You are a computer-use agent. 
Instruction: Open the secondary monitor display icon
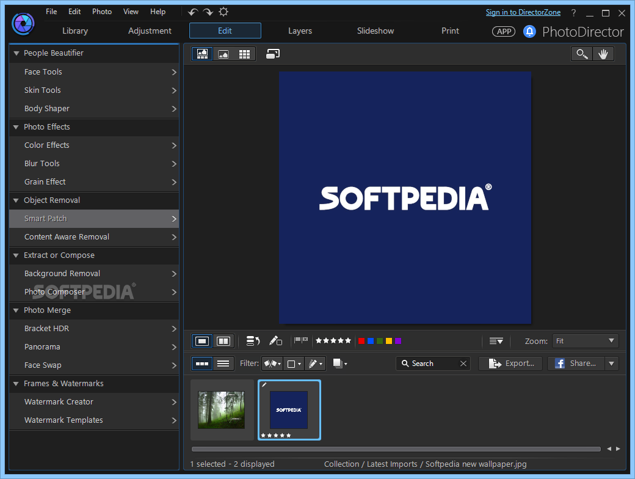[273, 54]
